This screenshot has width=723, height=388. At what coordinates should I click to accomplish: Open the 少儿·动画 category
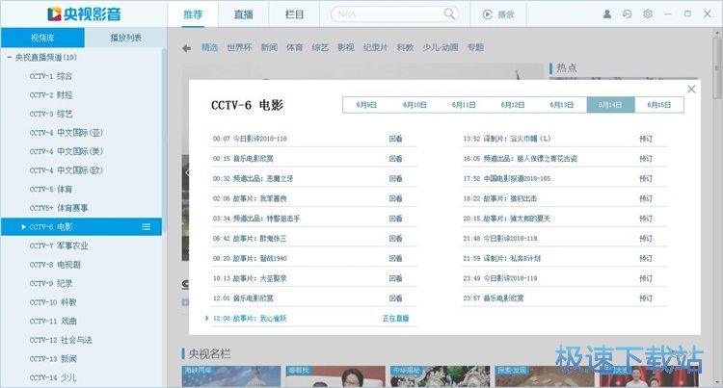[441, 47]
